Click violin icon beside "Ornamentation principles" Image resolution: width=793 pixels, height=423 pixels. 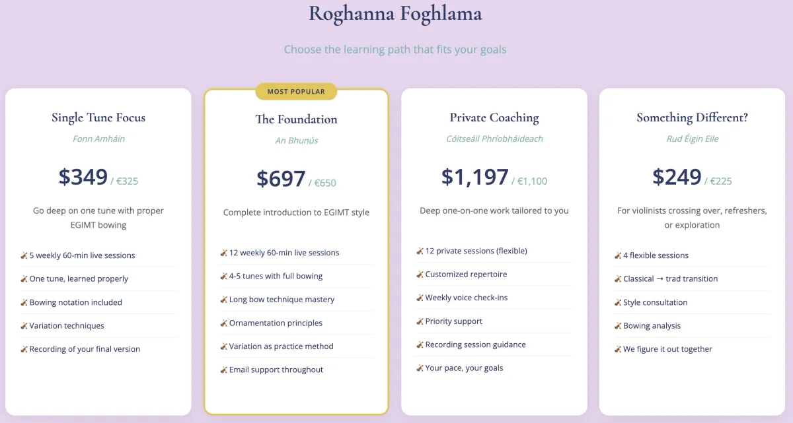tap(224, 323)
